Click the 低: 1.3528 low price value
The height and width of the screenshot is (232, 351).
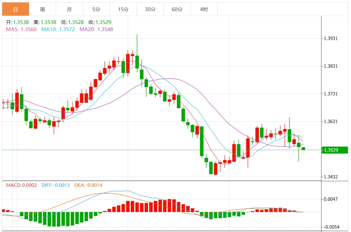[x=72, y=22]
